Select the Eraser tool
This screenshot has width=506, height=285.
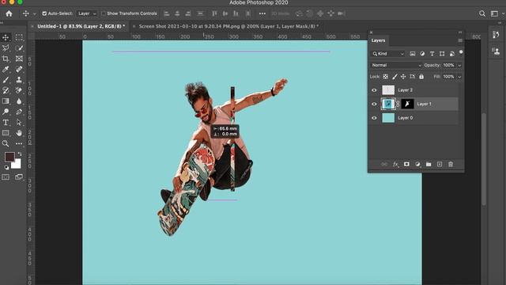(19, 90)
